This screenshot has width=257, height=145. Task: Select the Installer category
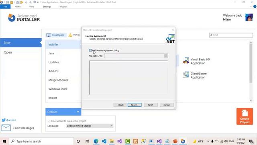point(63,44)
